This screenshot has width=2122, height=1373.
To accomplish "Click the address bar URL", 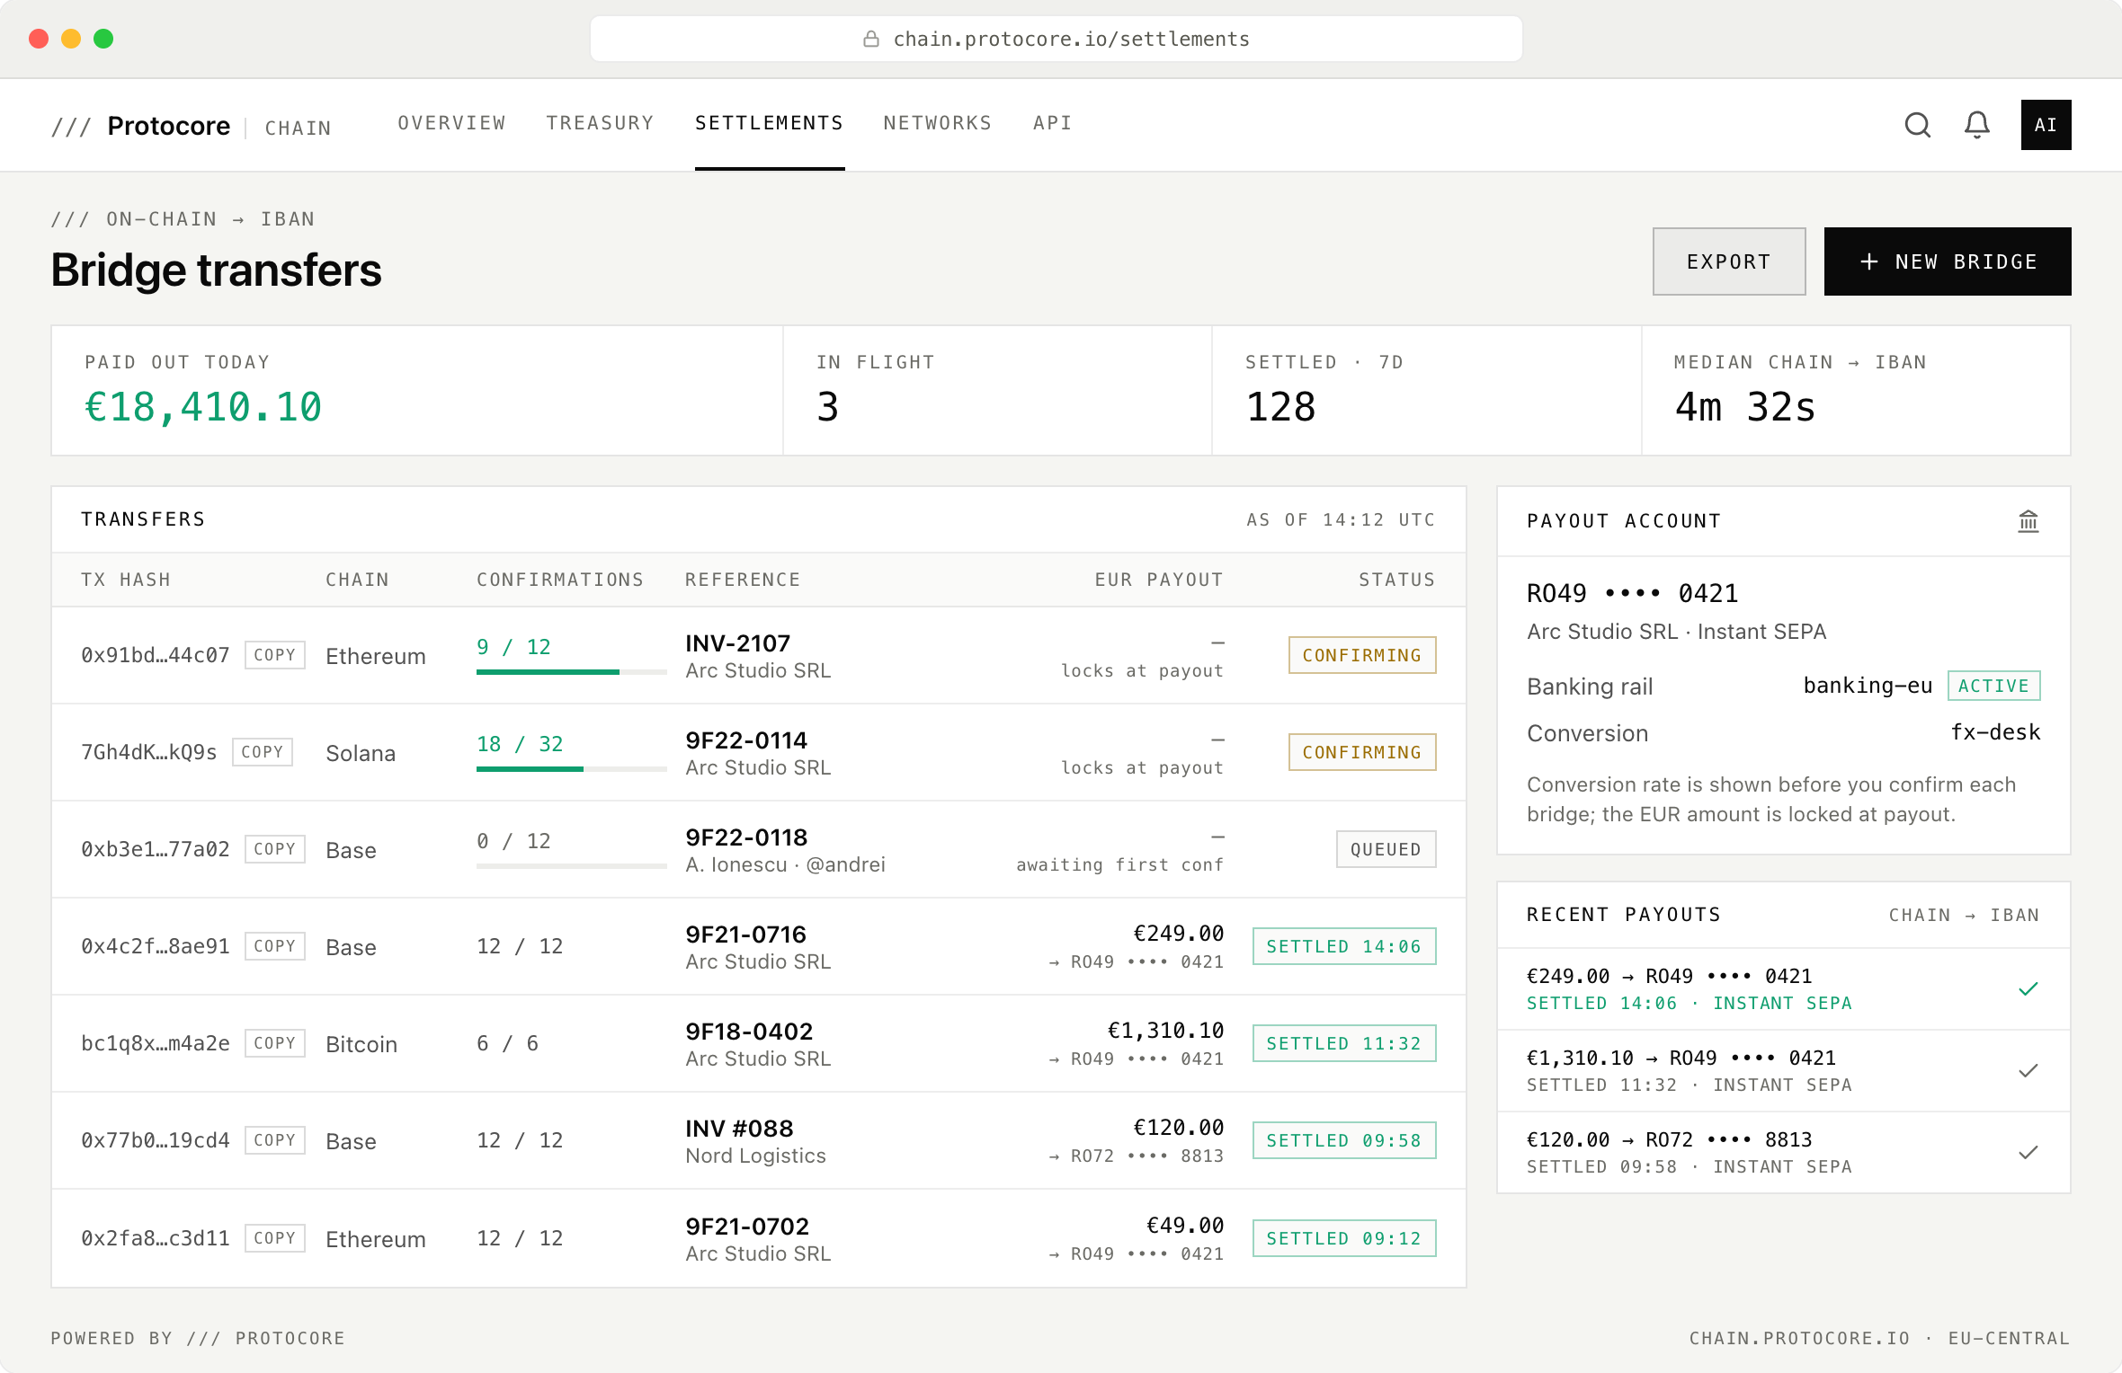I will pyautogui.click(x=1071, y=39).
